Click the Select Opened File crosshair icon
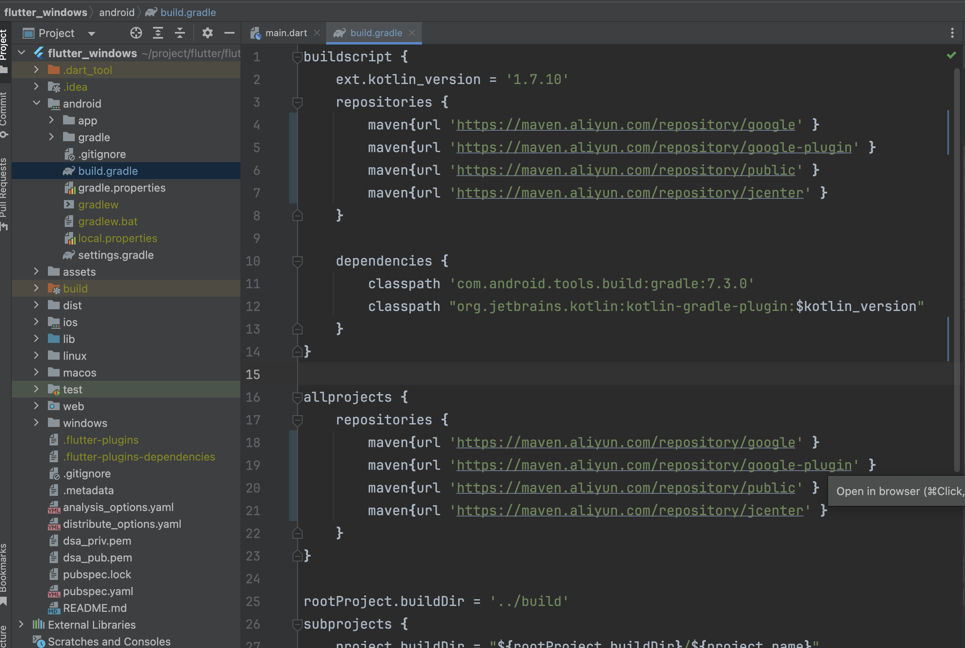The height and width of the screenshot is (648, 965). pos(136,33)
